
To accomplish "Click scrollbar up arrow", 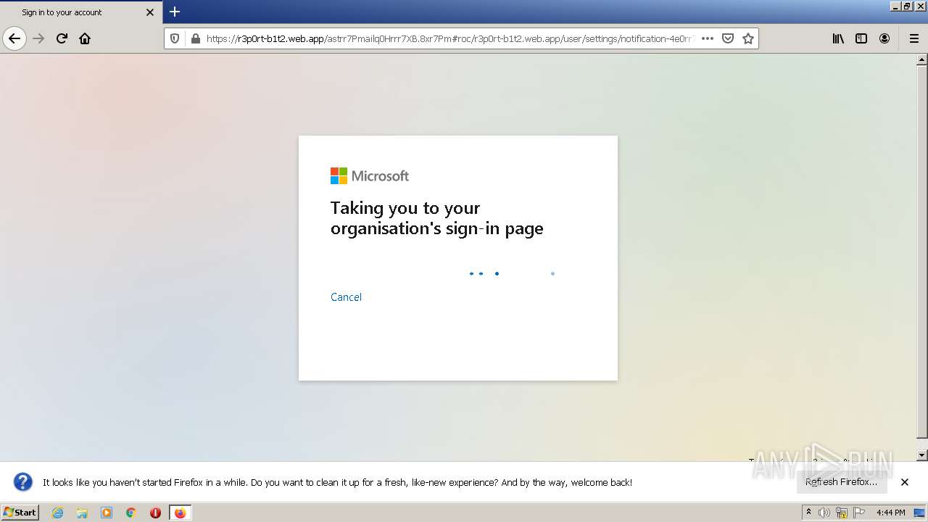I will coord(922,59).
